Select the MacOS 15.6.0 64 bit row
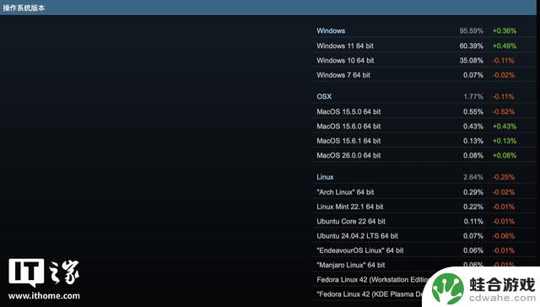The height and width of the screenshot is (307, 540). tap(424, 127)
